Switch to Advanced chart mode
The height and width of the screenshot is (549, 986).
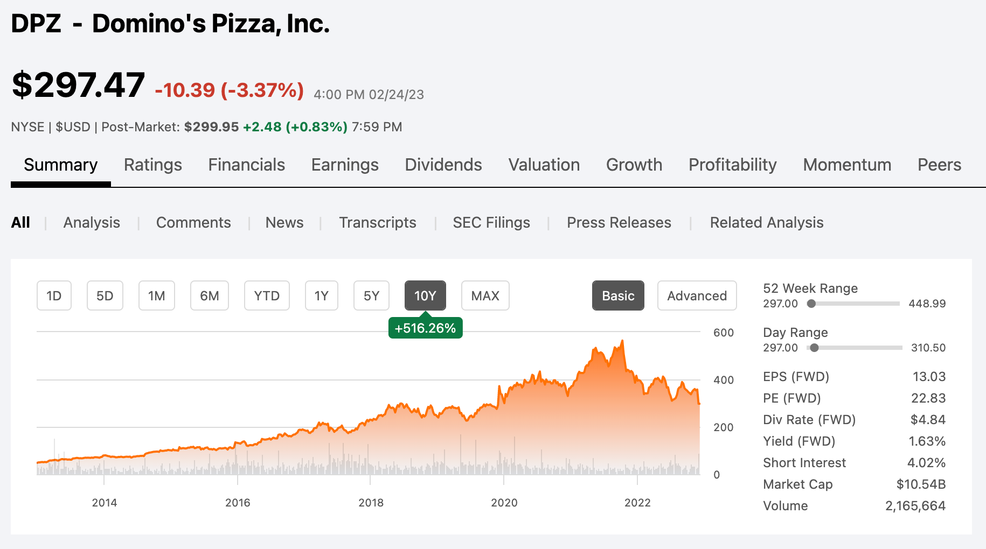point(697,295)
